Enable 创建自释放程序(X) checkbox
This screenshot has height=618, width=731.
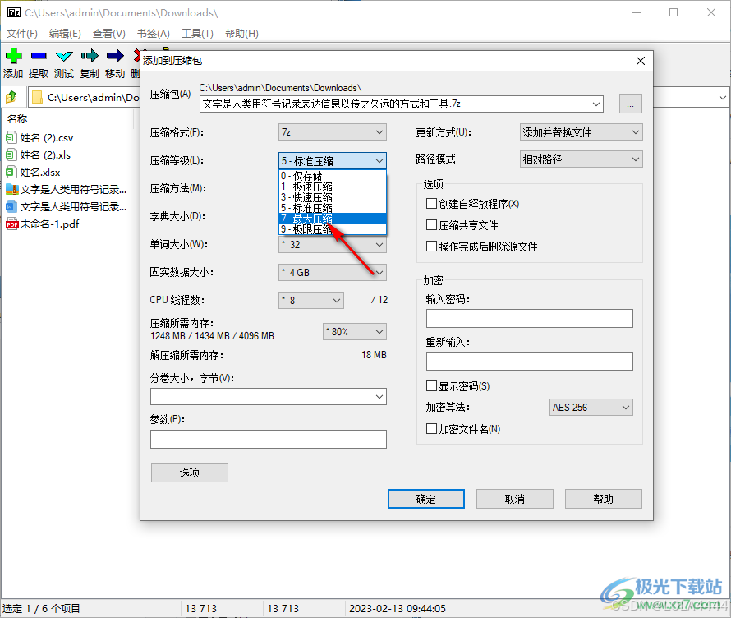coord(432,203)
